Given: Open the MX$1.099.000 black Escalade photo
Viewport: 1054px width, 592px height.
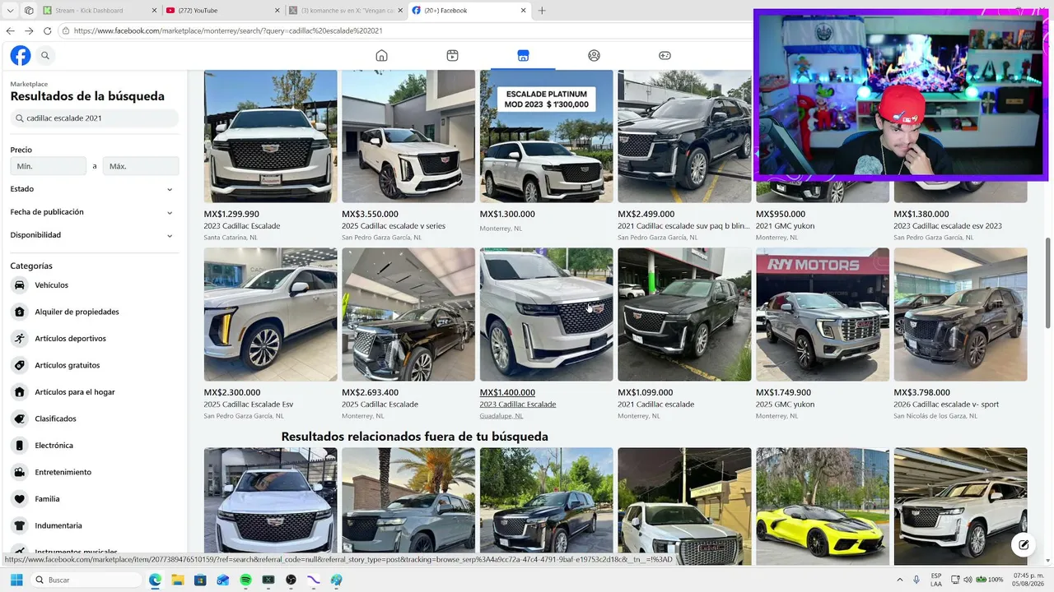Looking at the screenshot, I should point(684,315).
